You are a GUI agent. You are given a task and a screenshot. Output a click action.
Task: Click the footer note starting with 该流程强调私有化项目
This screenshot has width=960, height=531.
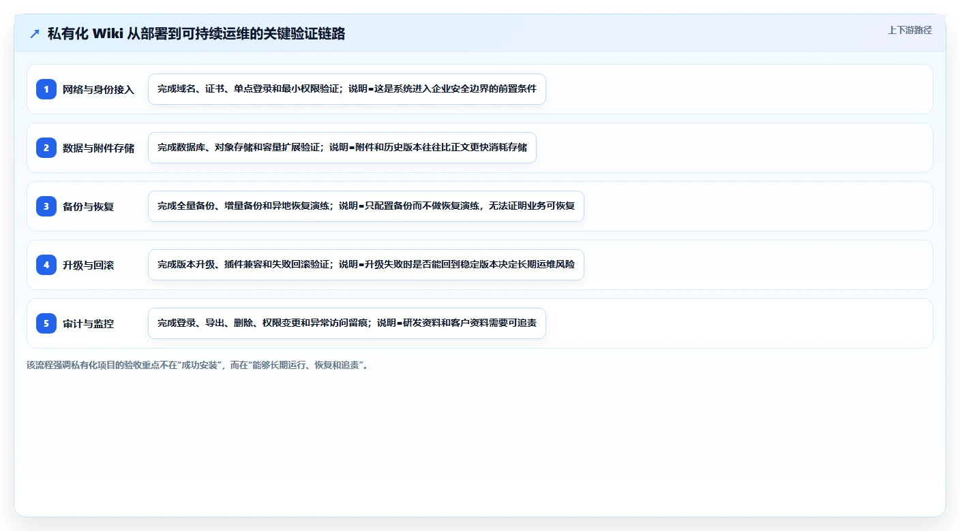[198, 365]
